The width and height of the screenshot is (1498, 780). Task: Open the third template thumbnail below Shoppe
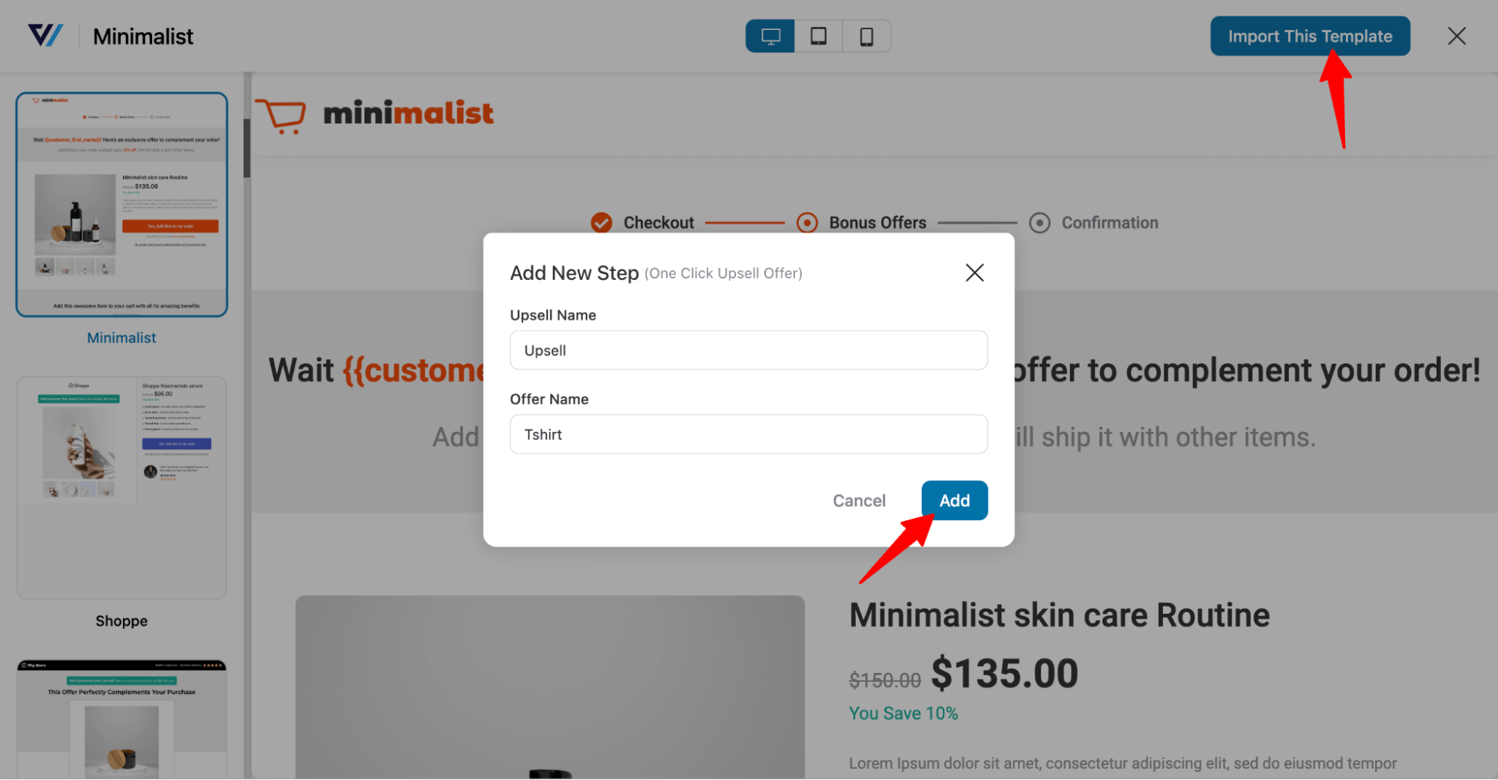pos(121,719)
